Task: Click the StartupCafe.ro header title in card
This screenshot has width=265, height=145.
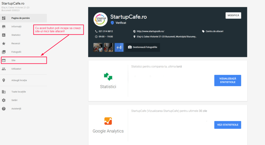Action: click(x=129, y=17)
